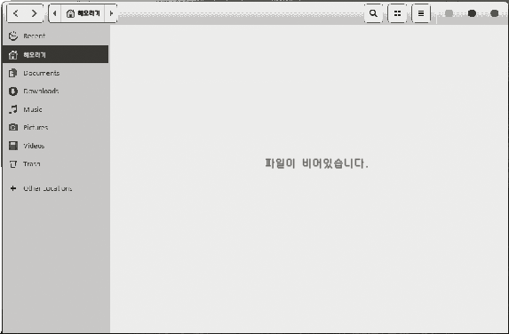Go forward with the right arrow button
Screen dimensions: 509x334
(x=34, y=13)
